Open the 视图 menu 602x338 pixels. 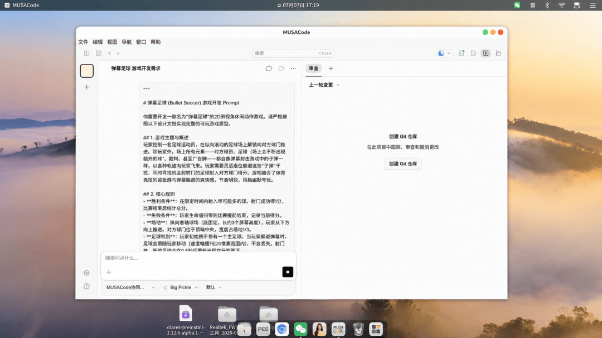112,42
